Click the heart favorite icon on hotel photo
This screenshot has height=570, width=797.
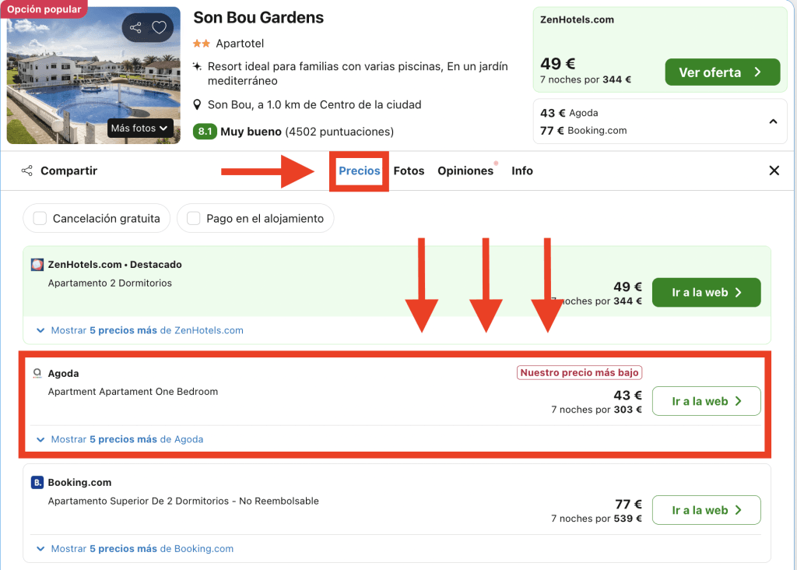click(x=160, y=28)
